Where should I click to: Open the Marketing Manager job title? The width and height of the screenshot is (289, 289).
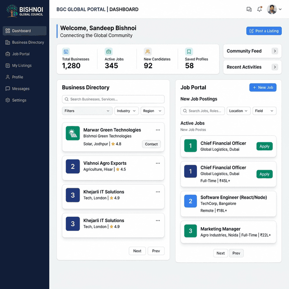(x=220, y=229)
